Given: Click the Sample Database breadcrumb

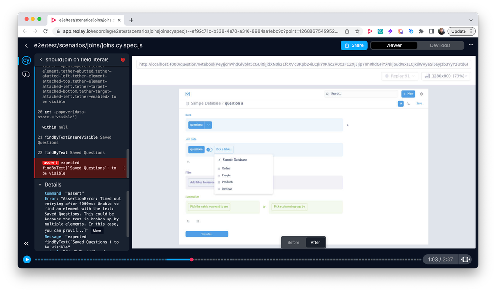Looking at the screenshot, I should click(205, 103).
